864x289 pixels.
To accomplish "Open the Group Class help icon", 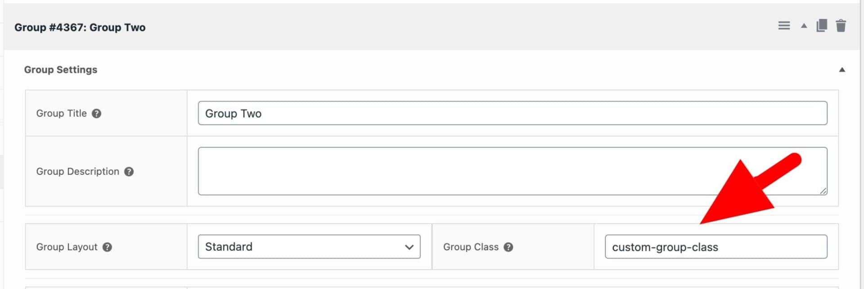I will [509, 247].
